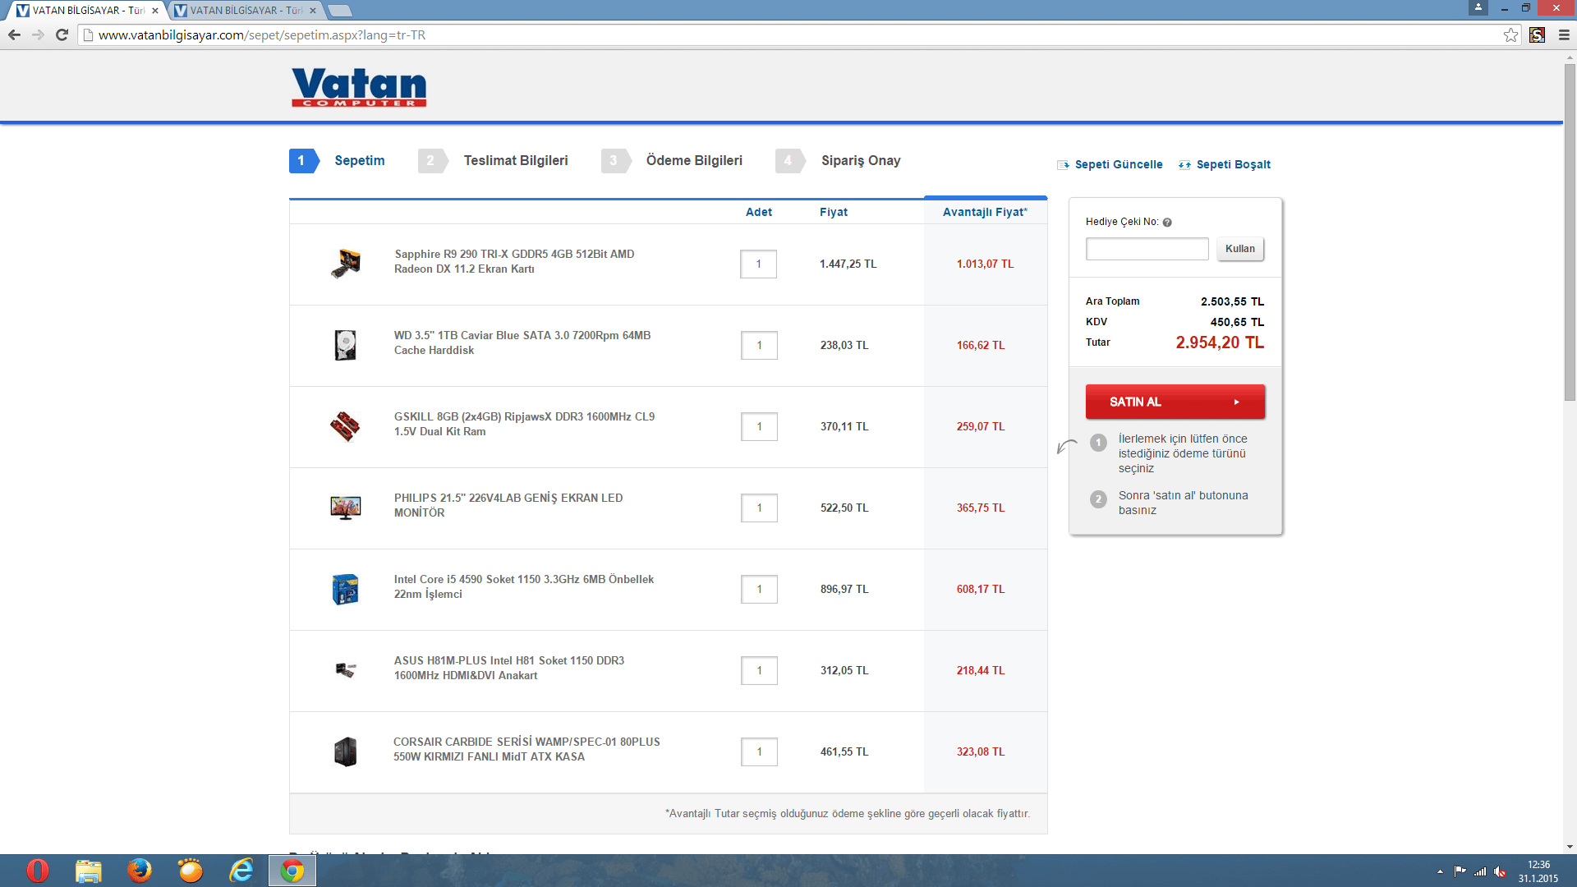Open Intel Core i5 4590 product thumbnail
Viewport: 1577px width, 887px height.
(x=346, y=589)
